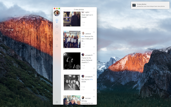Screen dimensions: 171x107
Task: Click the yellow minimize window button
Action: point(57,8)
